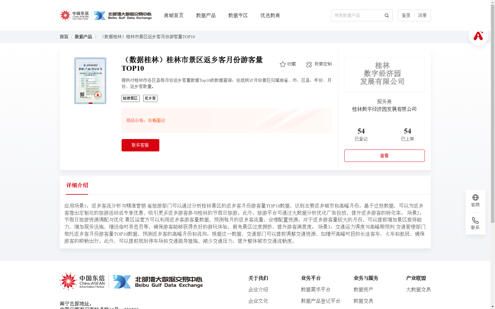Click the customize 我要定制 icon
This screenshot has width=495, height=309.
point(309,64)
